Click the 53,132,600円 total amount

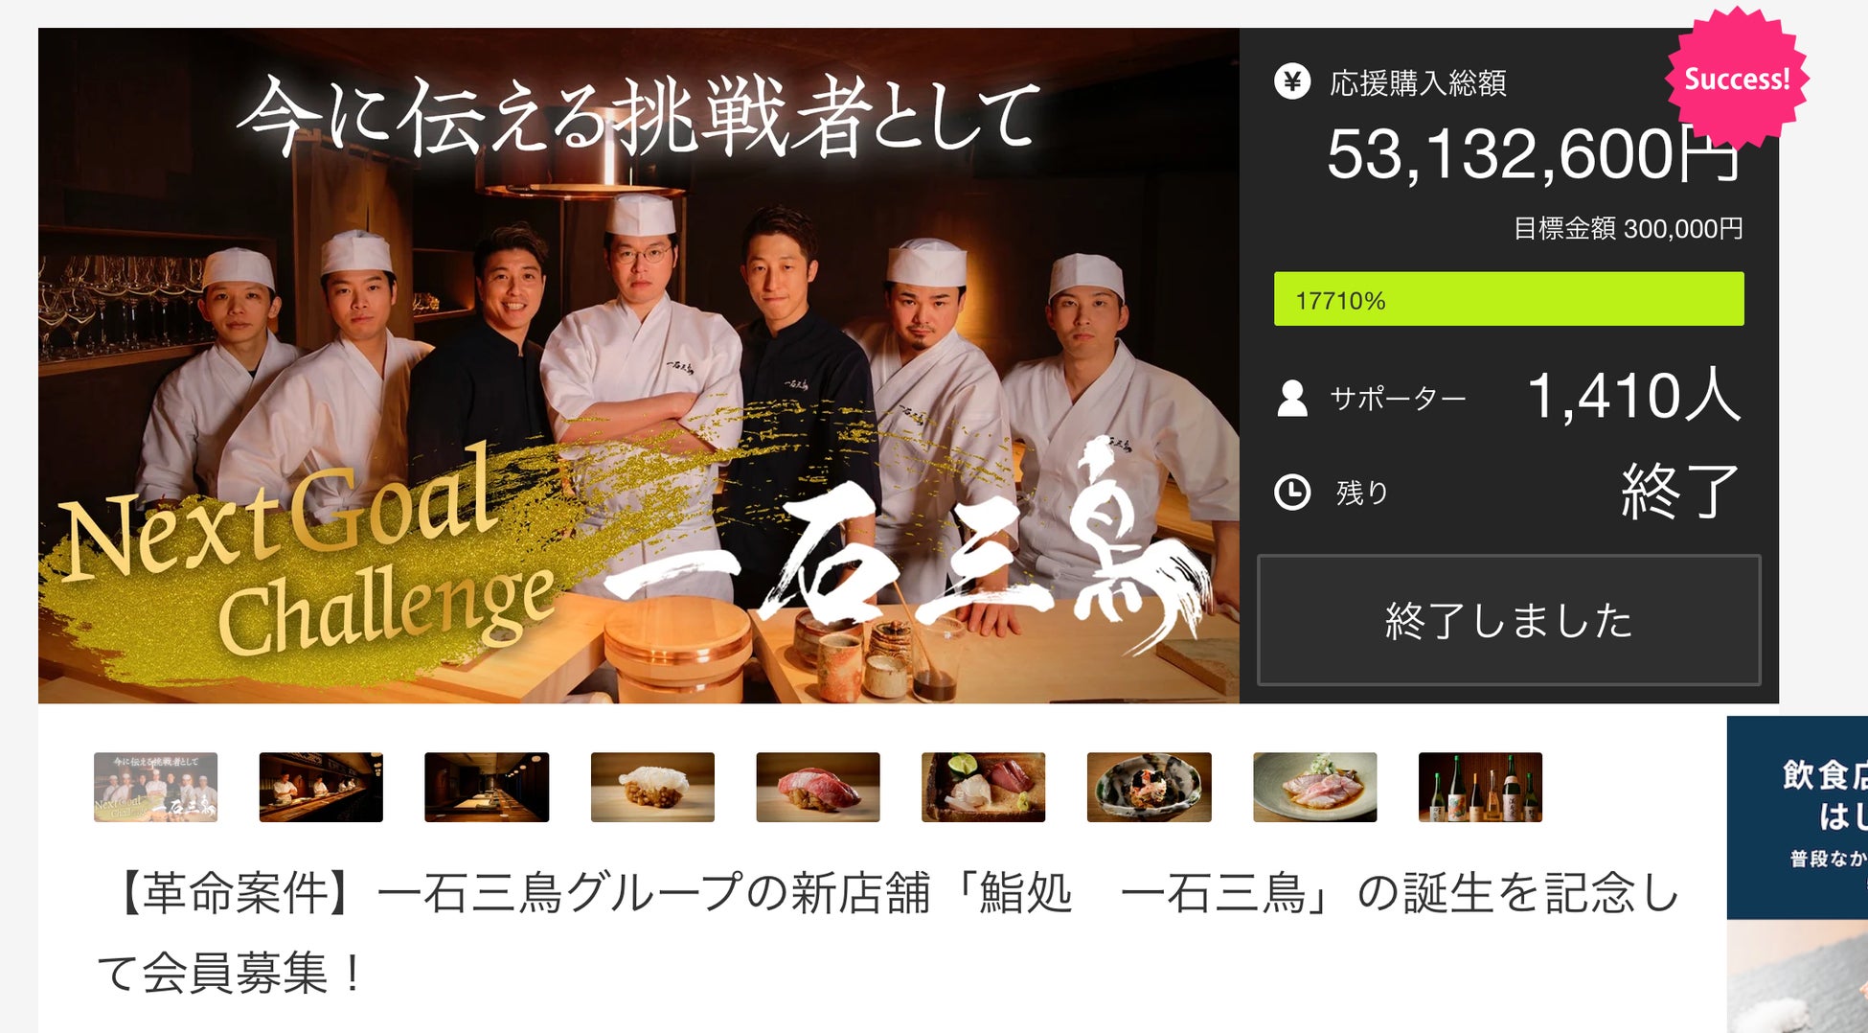[1534, 154]
